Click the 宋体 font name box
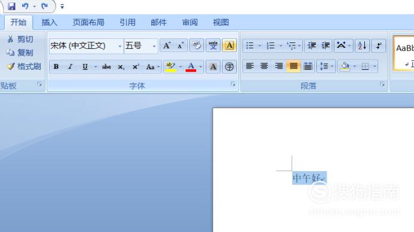This screenshot has height=232, width=414. coord(83,45)
